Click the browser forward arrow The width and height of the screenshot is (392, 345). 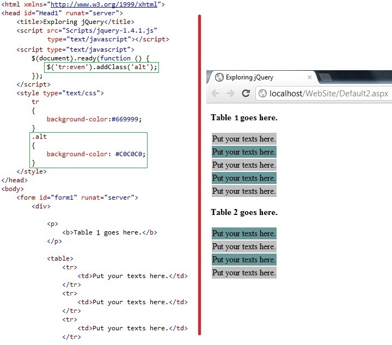click(230, 94)
